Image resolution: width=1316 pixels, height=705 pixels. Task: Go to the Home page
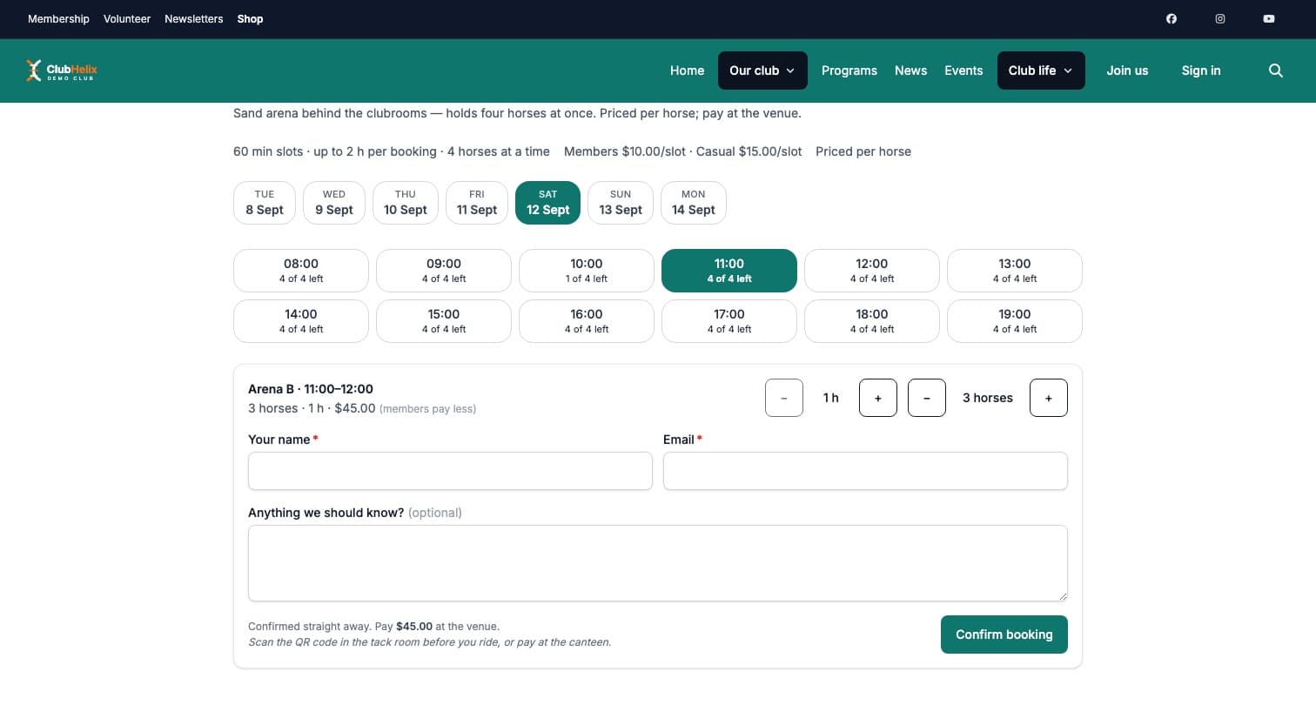[x=687, y=70]
